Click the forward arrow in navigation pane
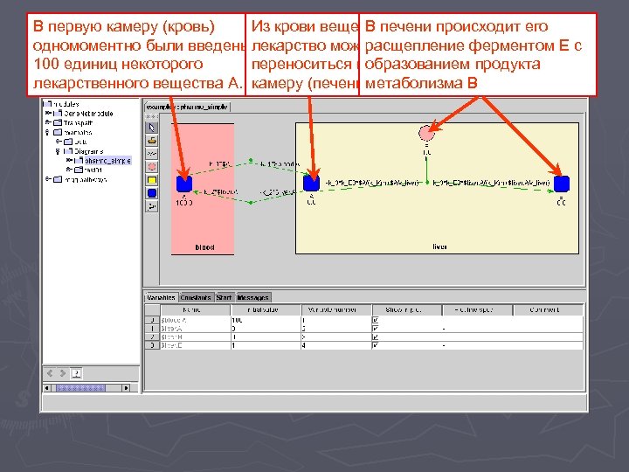 (63, 373)
